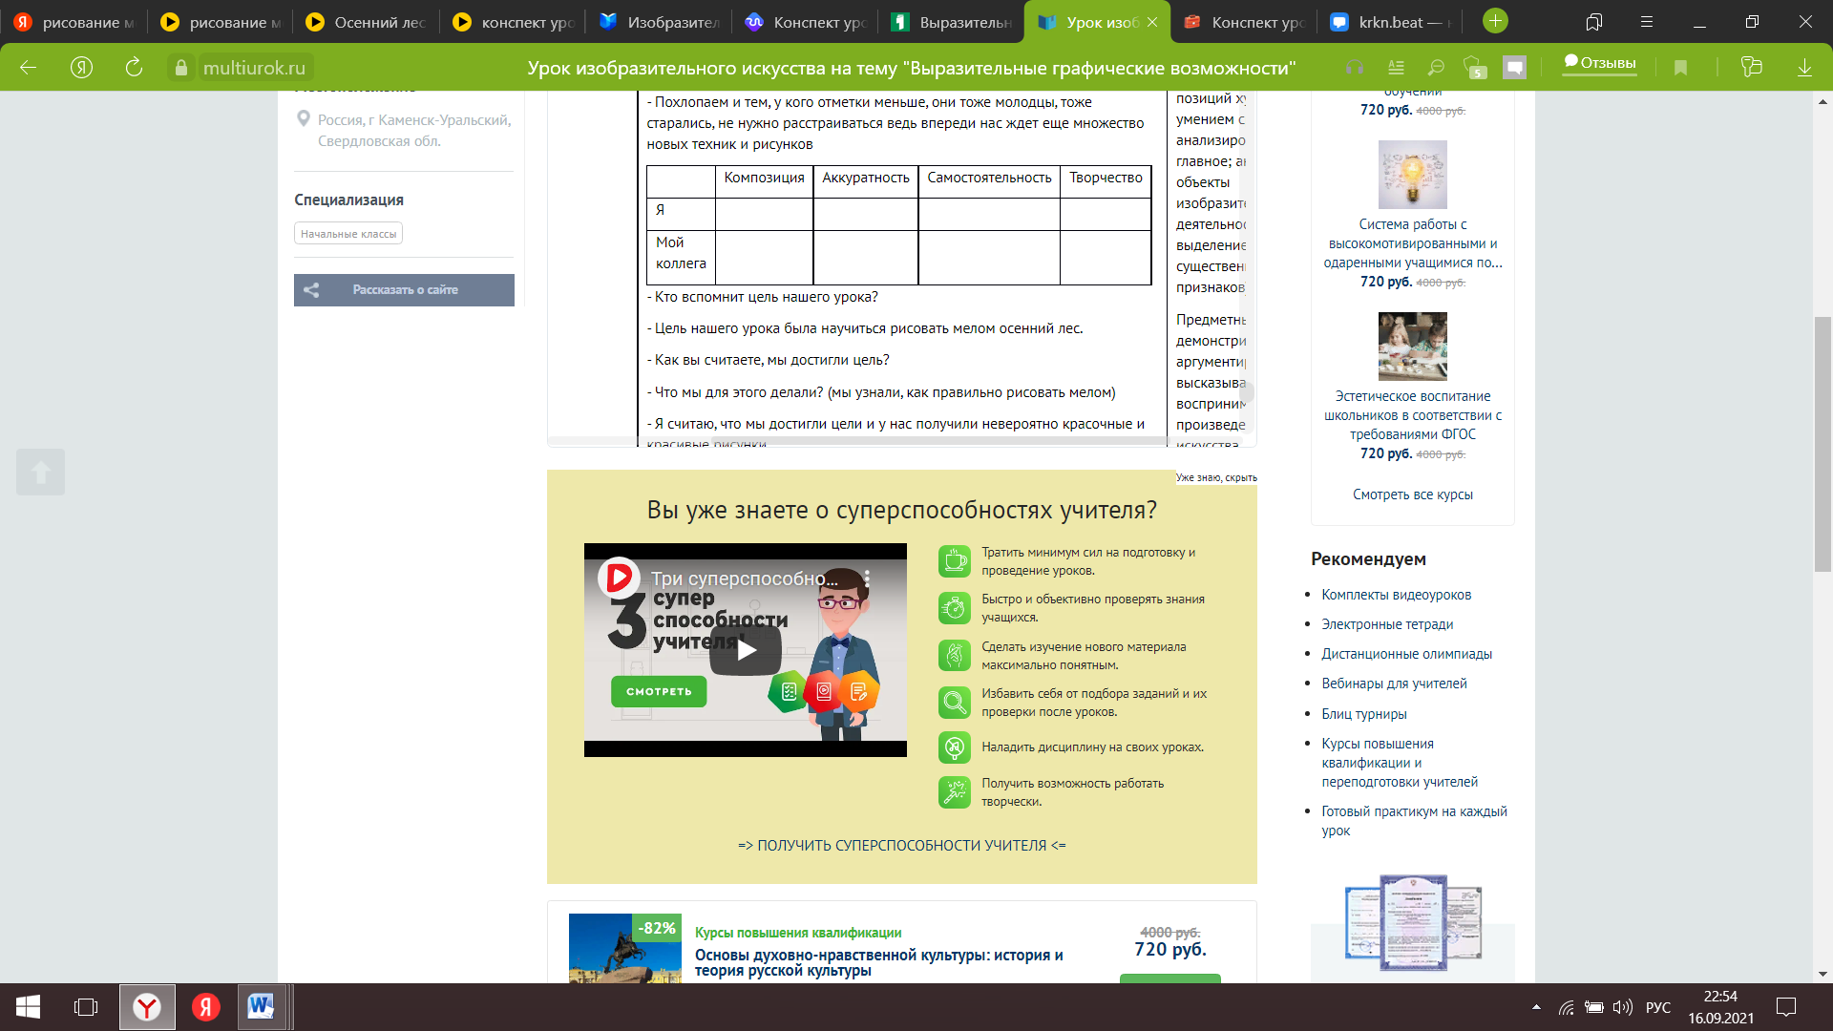Open 'Основы духовно-нравственной культуры' course title
Viewport: 1833px width, 1031px height.
point(878,962)
